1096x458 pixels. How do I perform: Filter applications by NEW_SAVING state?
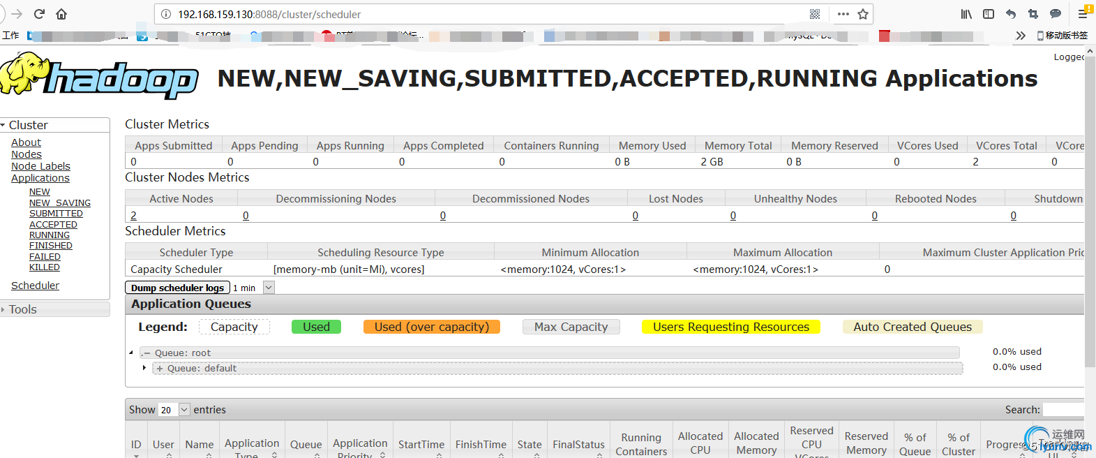[60, 203]
